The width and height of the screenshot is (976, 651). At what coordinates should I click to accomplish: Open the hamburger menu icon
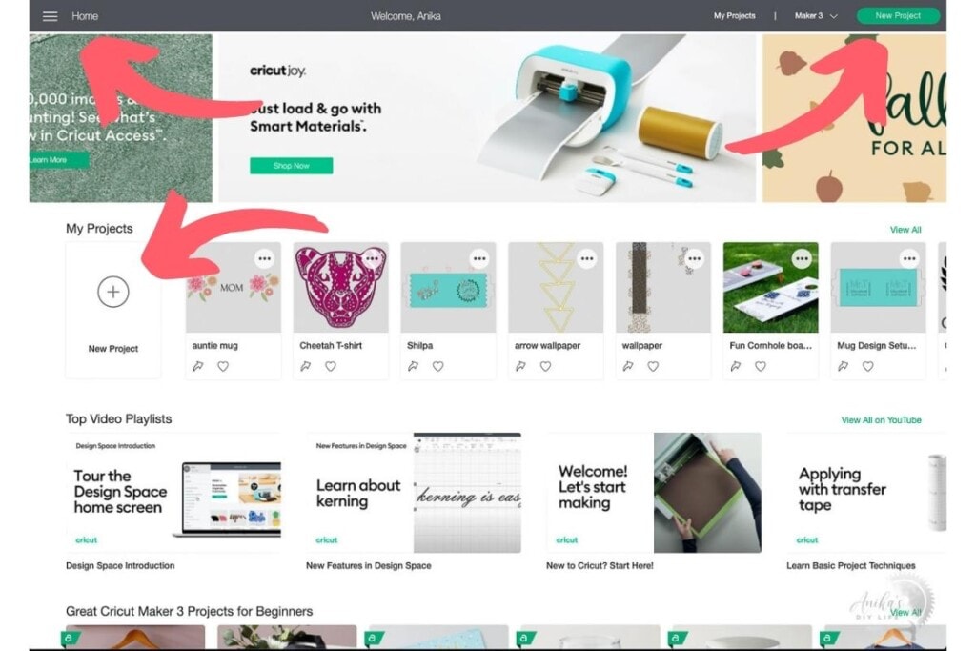(50, 16)
